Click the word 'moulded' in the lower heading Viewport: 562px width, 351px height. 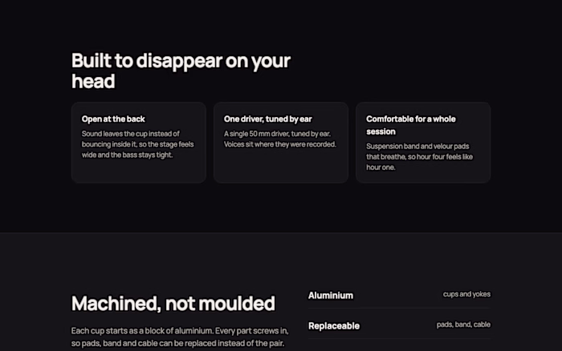[x=237, y=304]
